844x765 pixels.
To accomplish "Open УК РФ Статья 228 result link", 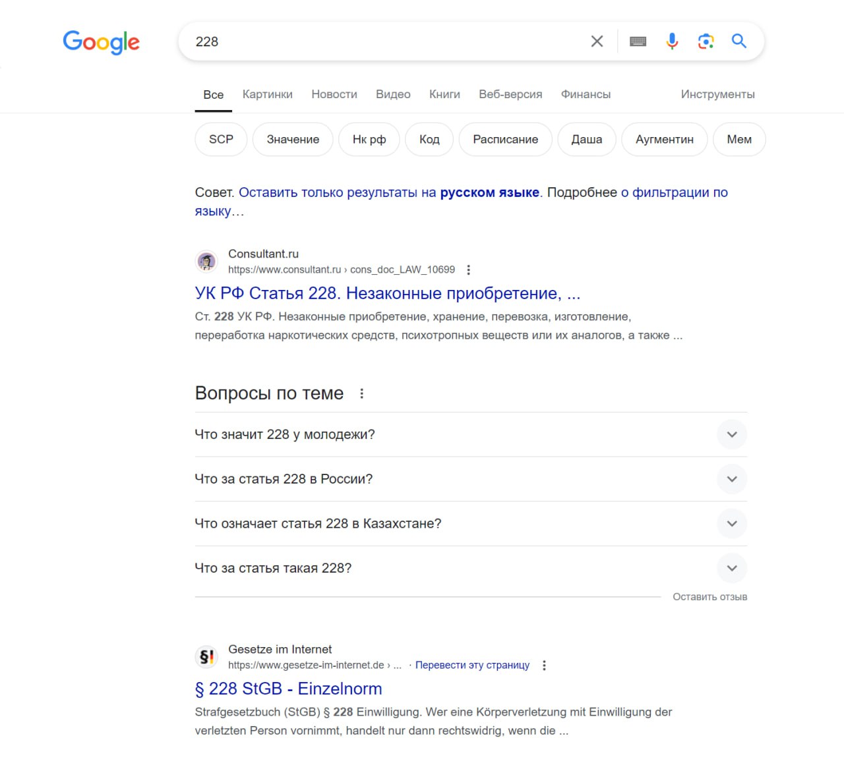I will pos(387,293).
